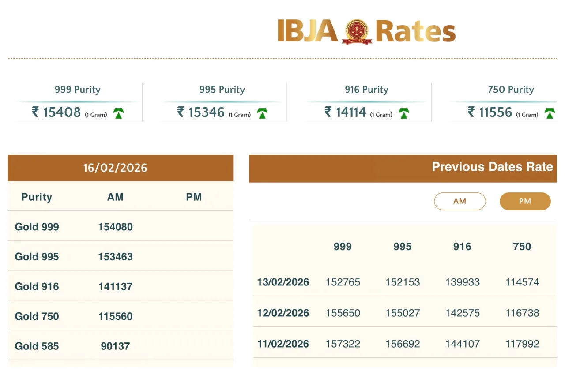The height and width of the screenshot is (375, 565).
Task: Click the 16/02/2026 date header
Action: [x=115, y=168]
